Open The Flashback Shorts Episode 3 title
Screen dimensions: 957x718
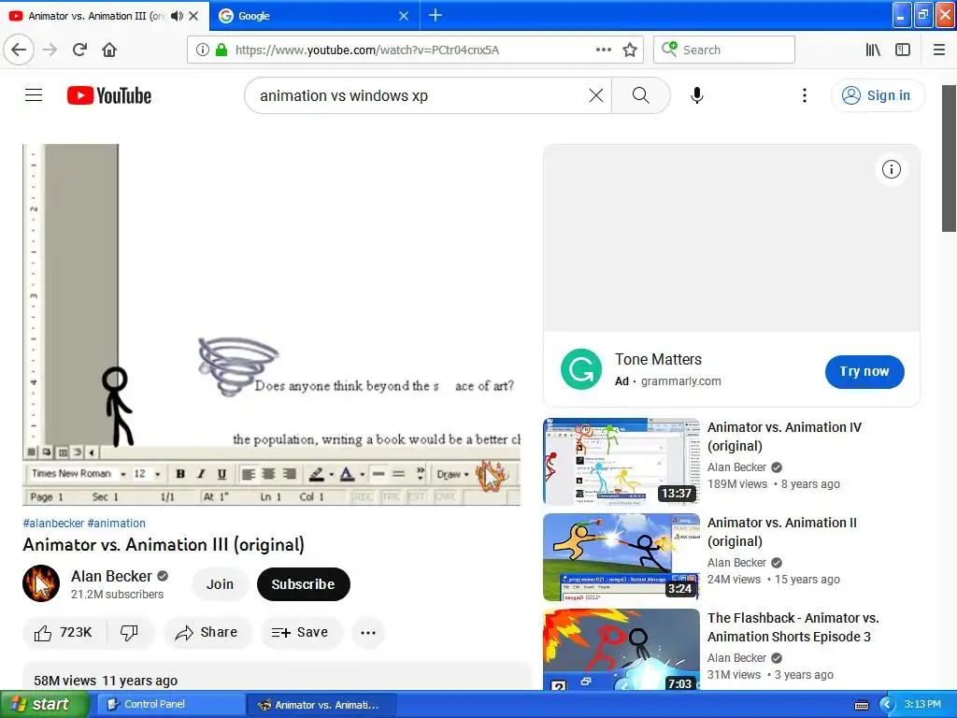click(x=793, y=627)
